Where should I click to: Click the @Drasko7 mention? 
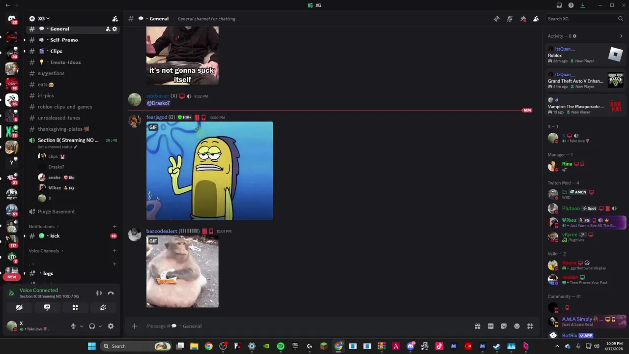pyautogui.click(x=158, y=103)
